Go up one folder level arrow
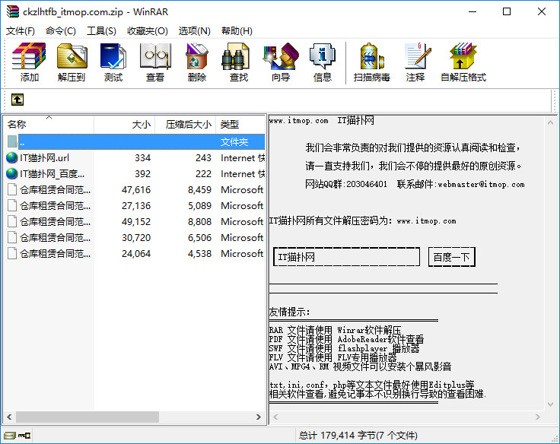Screen dimensions: 560x444 coord(17,100)
